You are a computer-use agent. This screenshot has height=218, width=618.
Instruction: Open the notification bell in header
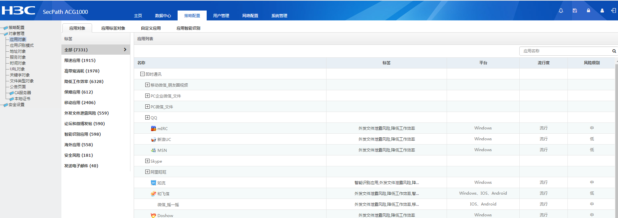point(561,11)
